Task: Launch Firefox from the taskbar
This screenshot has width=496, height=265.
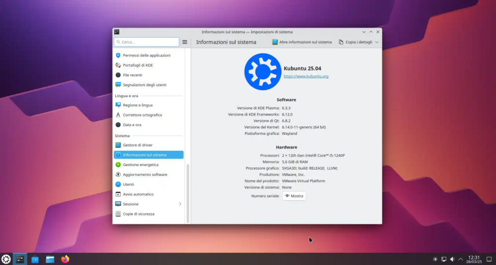Action: (x=65, y=259)
